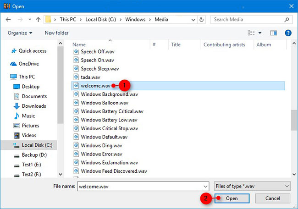Open the Organize menu
Viewport: 298px width, 209px height.
[x=20, y=33]
